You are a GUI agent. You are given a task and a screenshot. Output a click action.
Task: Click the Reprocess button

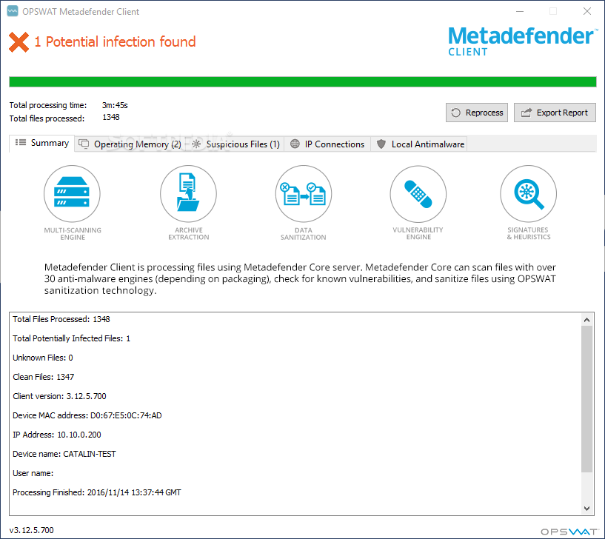[x=477, y=113]
